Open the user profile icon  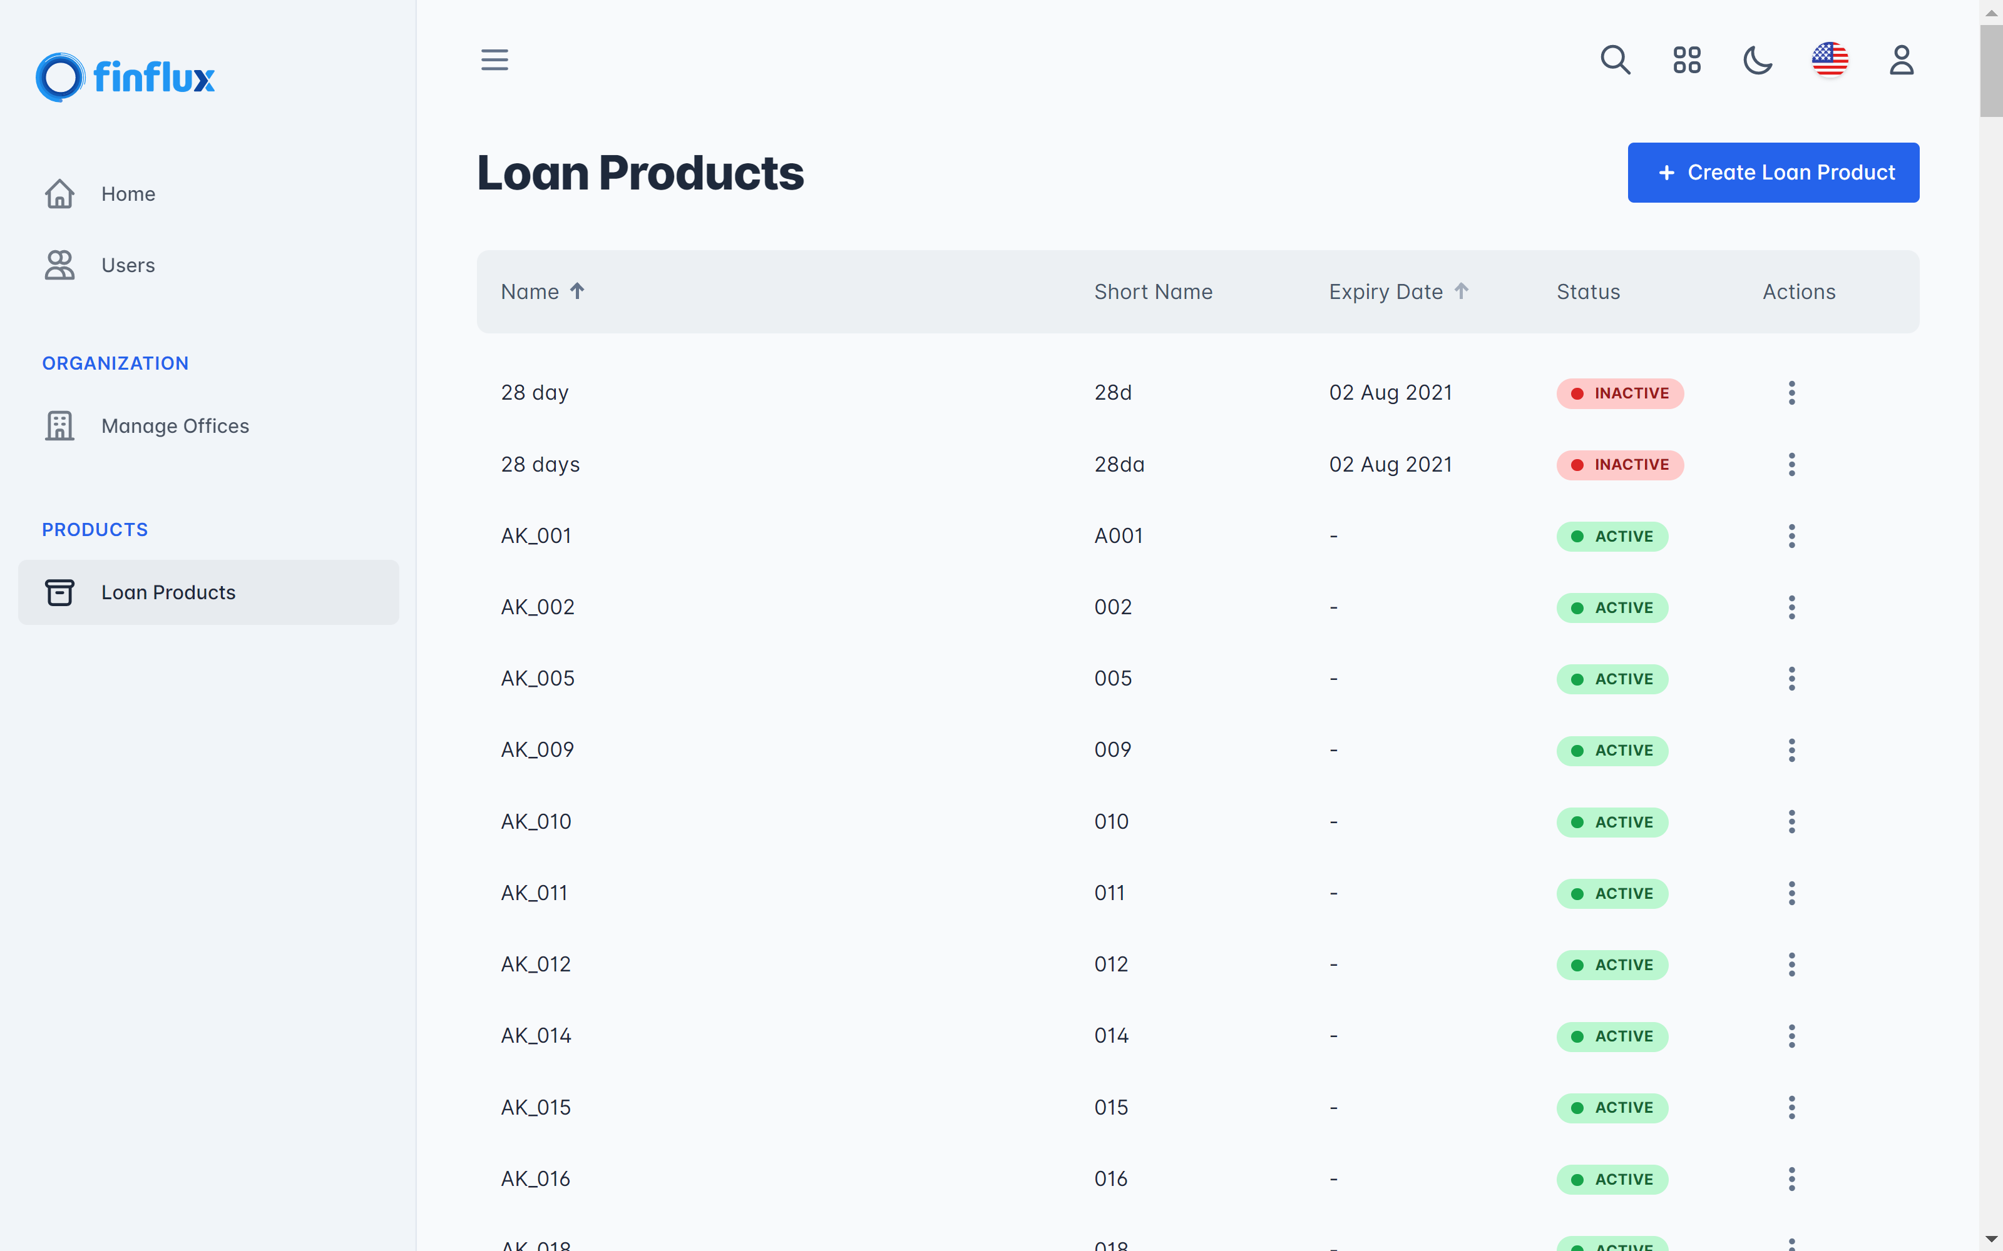click(1900, 59)
